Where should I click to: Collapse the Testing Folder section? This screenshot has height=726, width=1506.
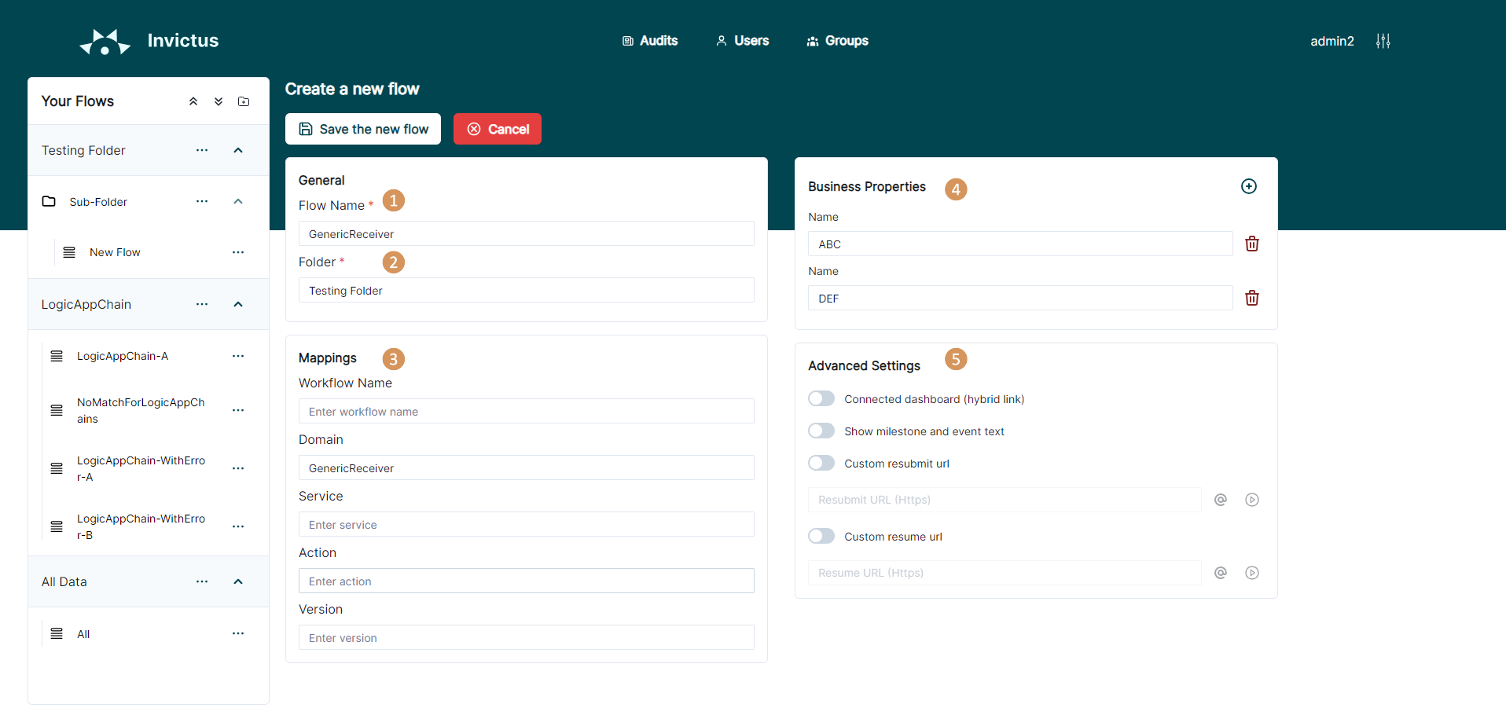click(x=238, y=150)
